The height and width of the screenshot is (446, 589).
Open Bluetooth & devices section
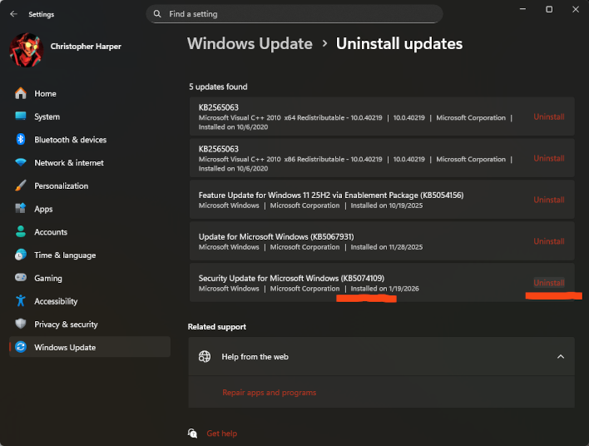tap(90, 140)
